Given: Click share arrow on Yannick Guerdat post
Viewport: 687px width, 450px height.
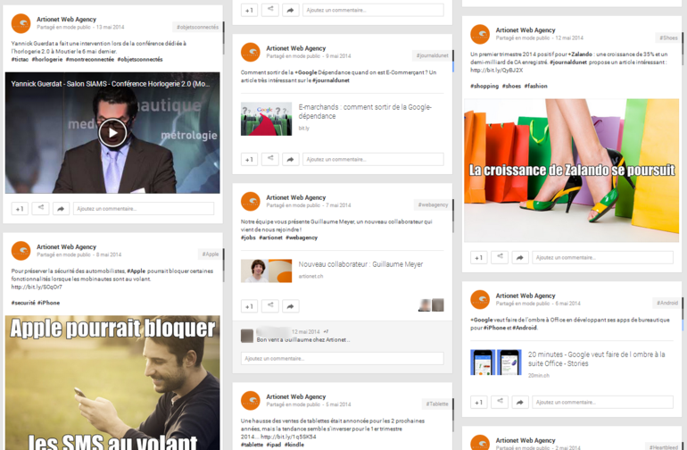Looking at the screenshot, I should click(61, 209).
